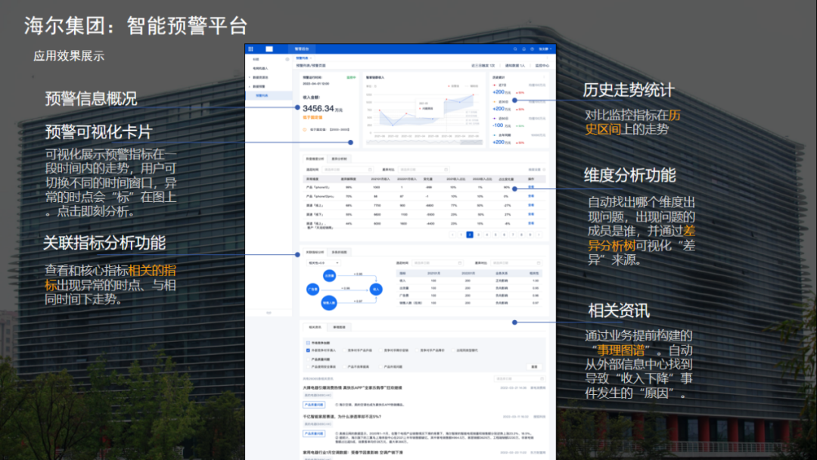
Task: Open more options on 历史统计 card
Action: pyautogui.click(x=545, y=76)
